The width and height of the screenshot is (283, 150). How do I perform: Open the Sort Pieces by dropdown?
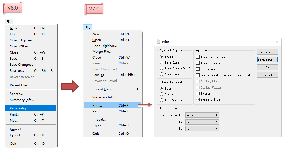click(x=202, y=115)
